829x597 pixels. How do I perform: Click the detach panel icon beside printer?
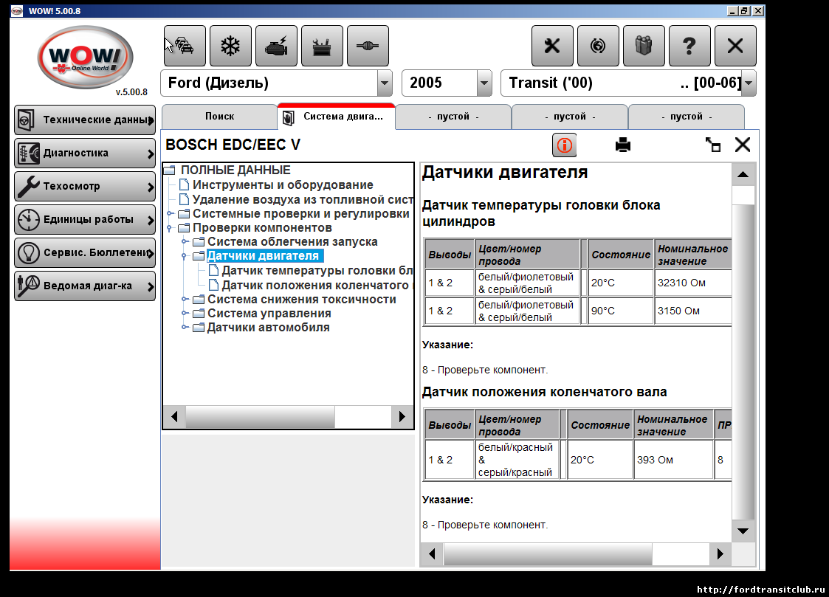click(x=712, y=145)
